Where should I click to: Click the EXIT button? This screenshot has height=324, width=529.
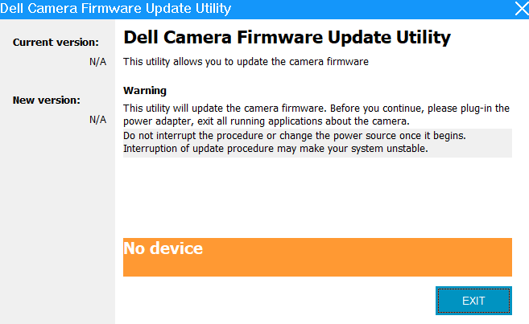pyautogui.click(x=473, y=301)
